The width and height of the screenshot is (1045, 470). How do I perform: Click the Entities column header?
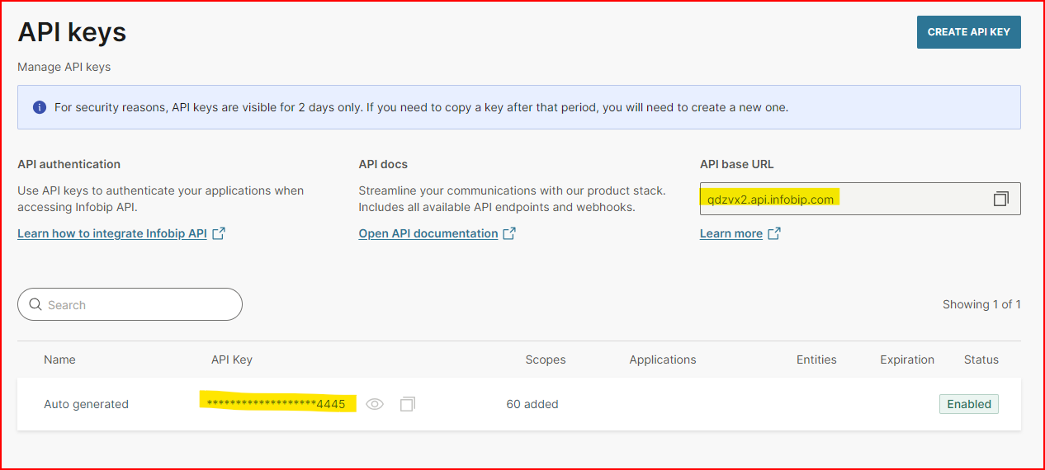816,360
